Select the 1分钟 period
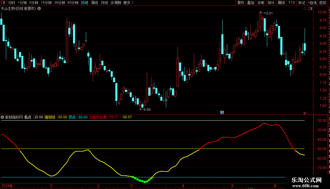The width and height of the screenshot is (330, 189). 22,3
